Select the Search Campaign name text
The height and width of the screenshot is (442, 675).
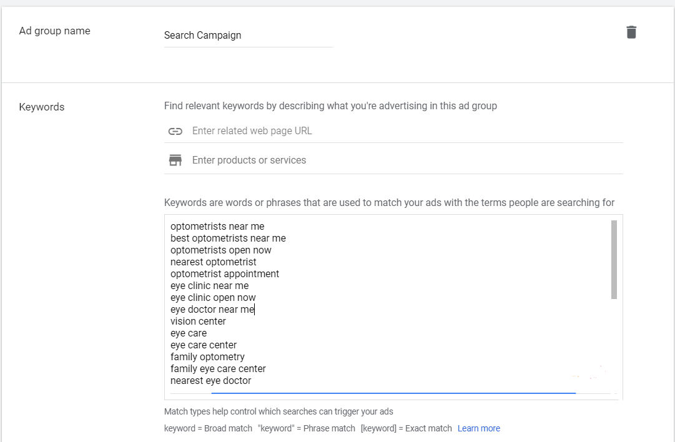click(202, 36)
